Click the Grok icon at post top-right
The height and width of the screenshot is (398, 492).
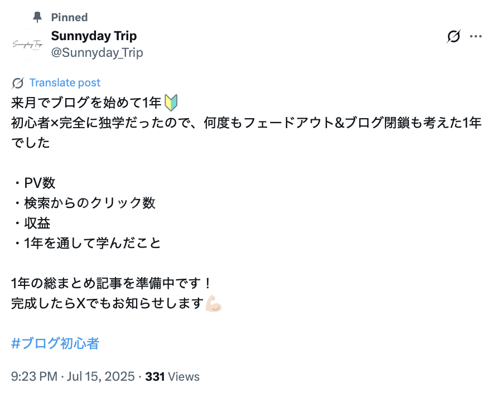[x=454, y=37]
